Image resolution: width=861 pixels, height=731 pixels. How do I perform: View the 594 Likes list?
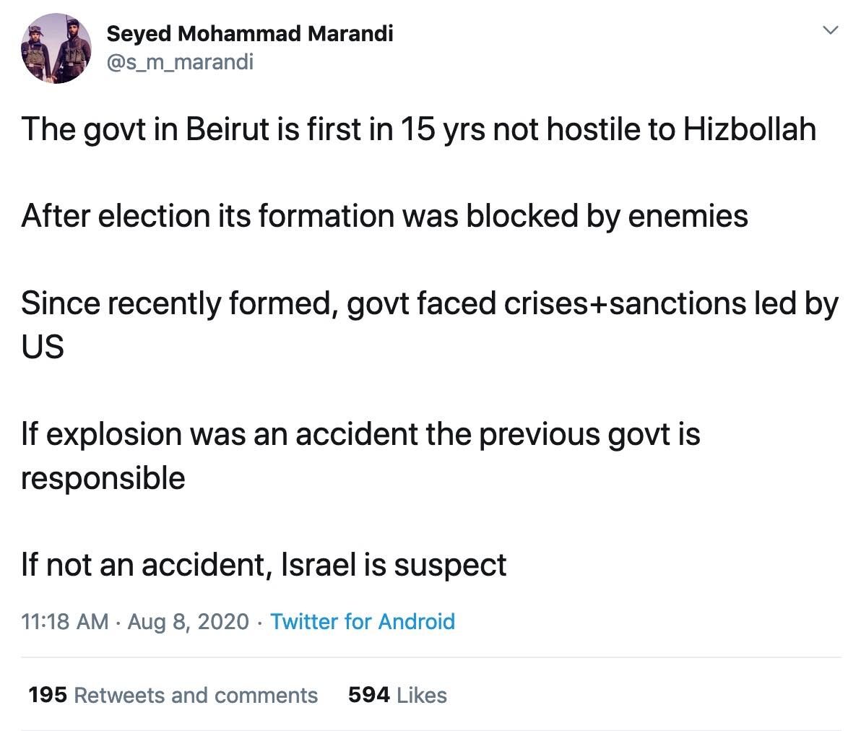click(x=397, y=695)
